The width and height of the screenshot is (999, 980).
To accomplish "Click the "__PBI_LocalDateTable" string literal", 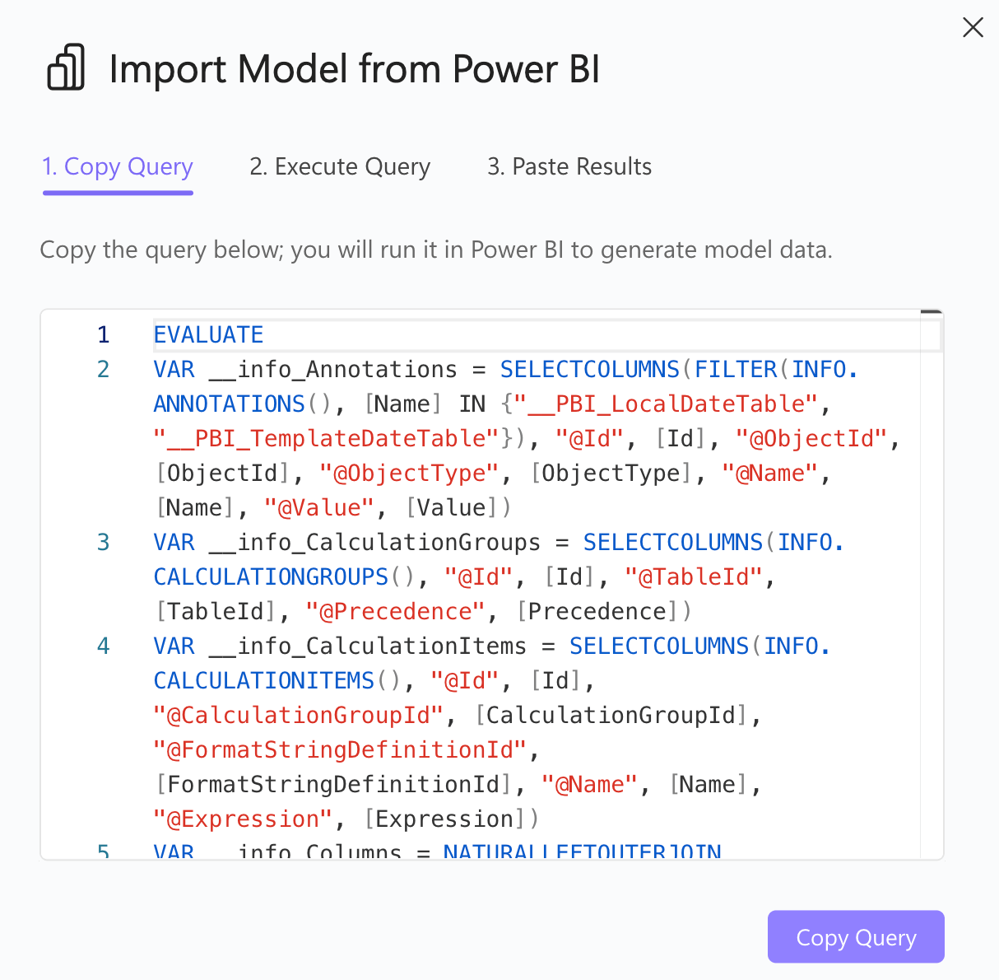I will click(x=667, y=404).
